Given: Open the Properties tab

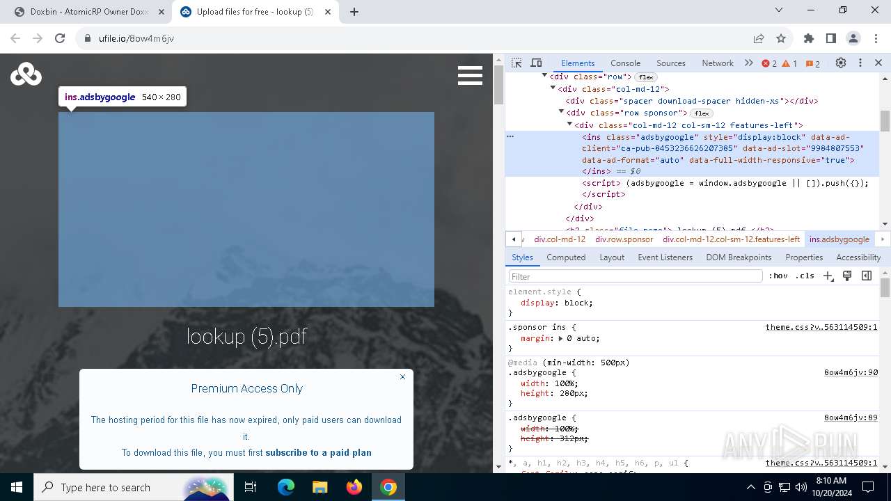Looking at the screenshot, I should pos(804,257).
